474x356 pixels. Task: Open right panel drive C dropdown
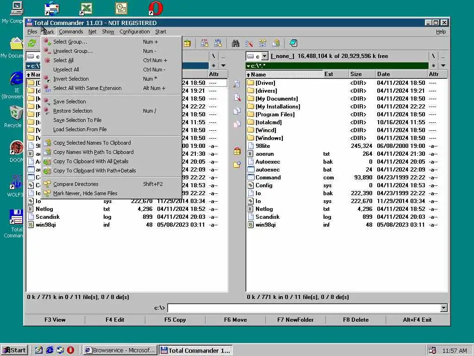(264, 56)
